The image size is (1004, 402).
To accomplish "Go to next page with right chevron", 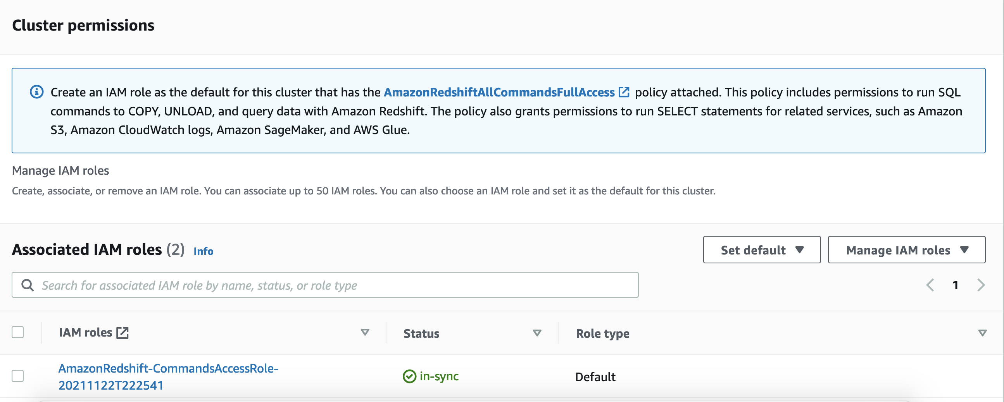I will pos(981,285).
